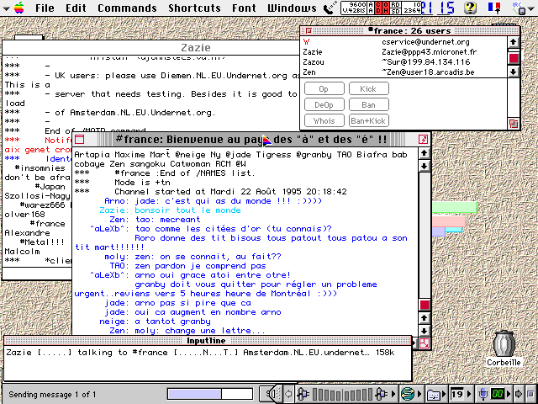The image size is (538, 404).
Task: Select user W in the users list
Action: tap(404, 42)
